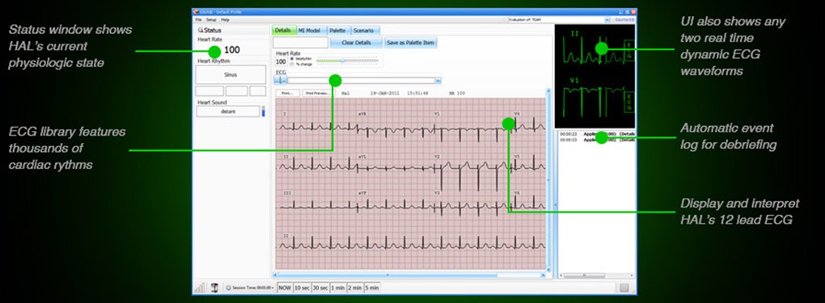Select the NOW transition time
The height and width of the screenshot is (303, 825).
[x=285, y=288]
